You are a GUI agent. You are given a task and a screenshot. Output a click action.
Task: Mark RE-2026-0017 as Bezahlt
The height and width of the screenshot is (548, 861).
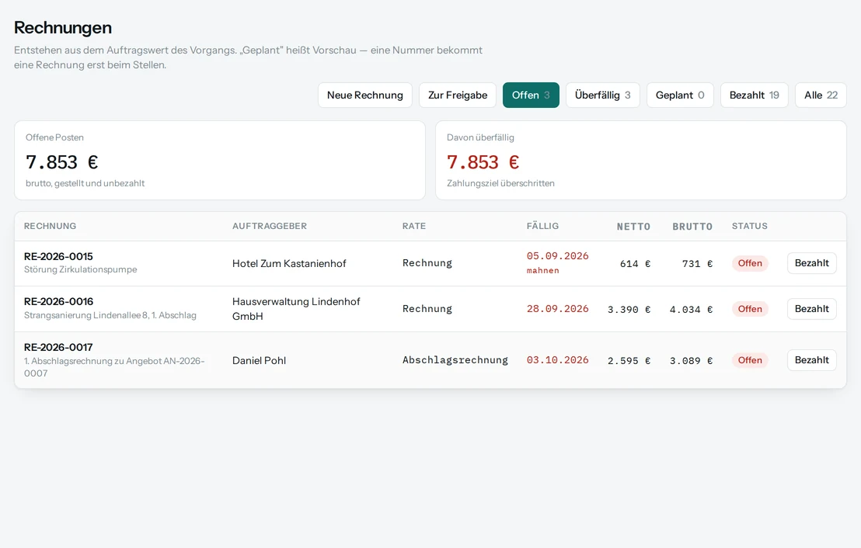click(x=811, y=360)
